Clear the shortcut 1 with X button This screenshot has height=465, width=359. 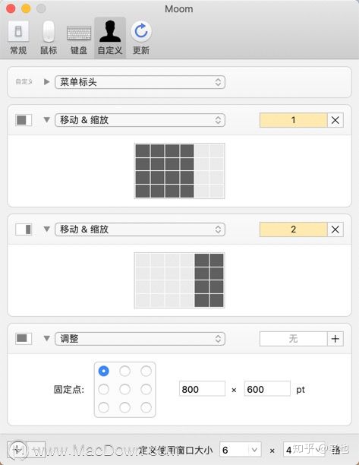[335, 120]
